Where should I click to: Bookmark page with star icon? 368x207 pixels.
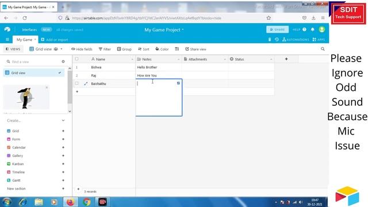[269, 18]
